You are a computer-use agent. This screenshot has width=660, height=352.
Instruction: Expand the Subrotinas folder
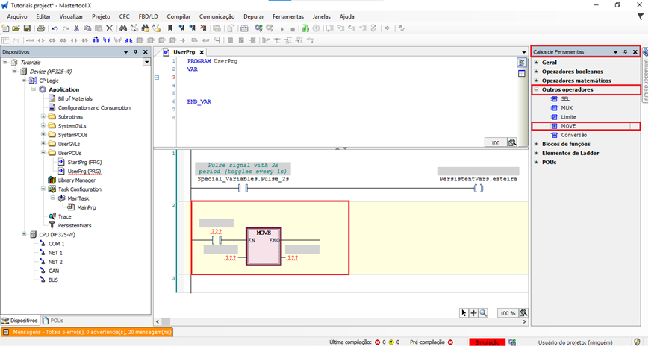43,117
